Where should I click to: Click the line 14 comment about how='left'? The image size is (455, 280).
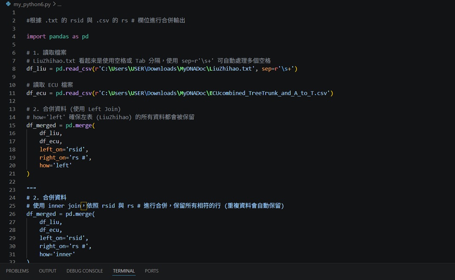[x=110, y=117]
